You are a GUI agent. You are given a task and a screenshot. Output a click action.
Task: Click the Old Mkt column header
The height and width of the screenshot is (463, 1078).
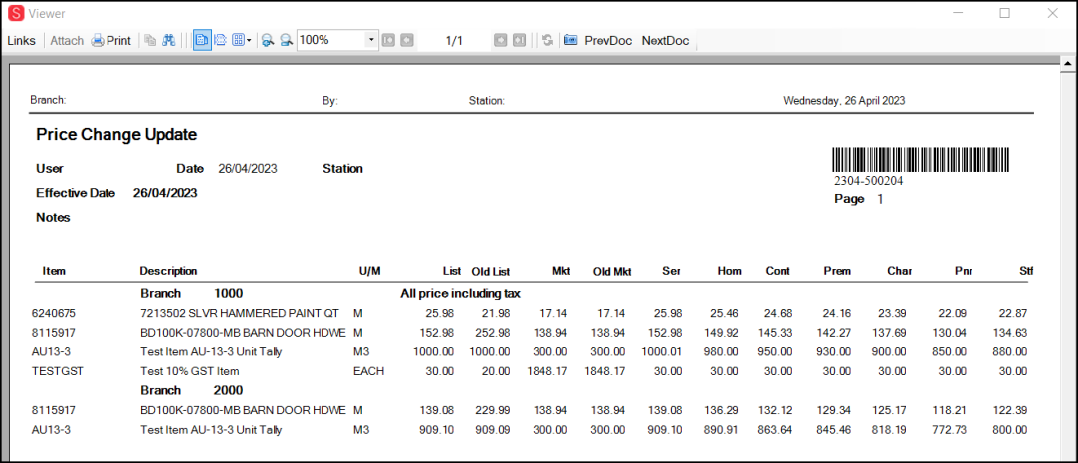[x=612, y=271]
